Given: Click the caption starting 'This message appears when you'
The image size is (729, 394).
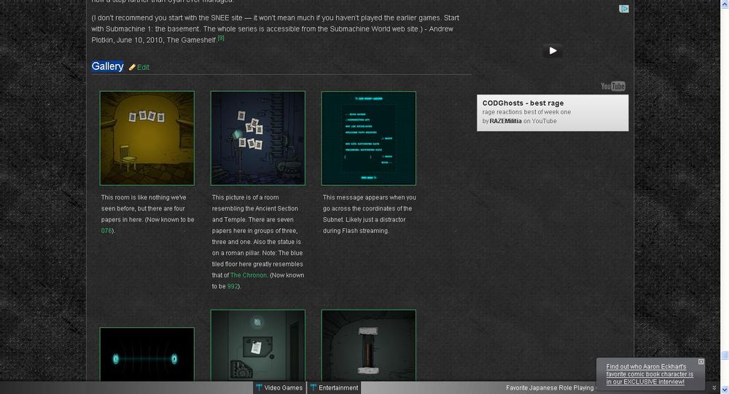Looking at the screenshot, I should pyautogui.click(x=369, y=213).
